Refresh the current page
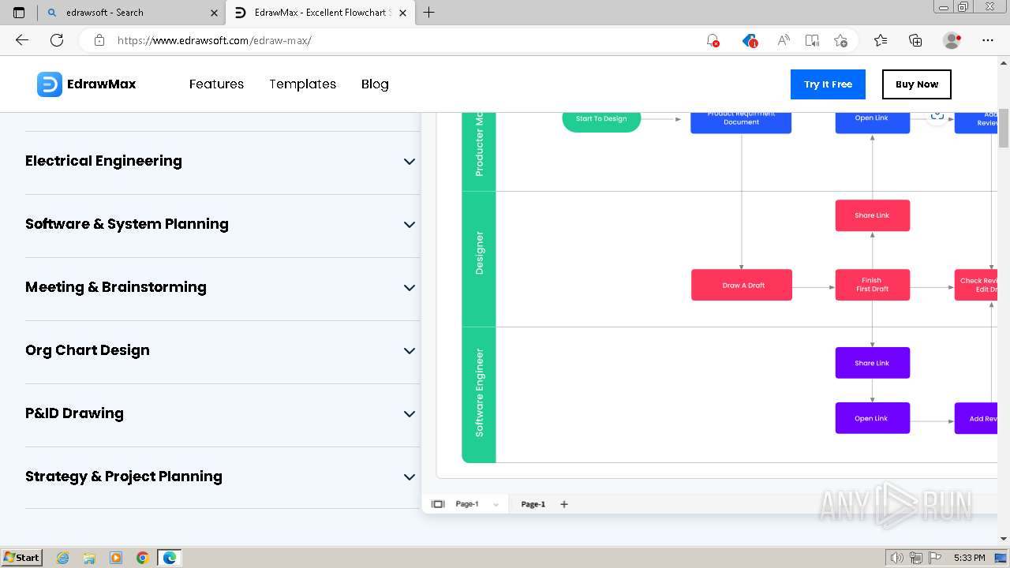The image size is (1010, 568). pos(57,40)
